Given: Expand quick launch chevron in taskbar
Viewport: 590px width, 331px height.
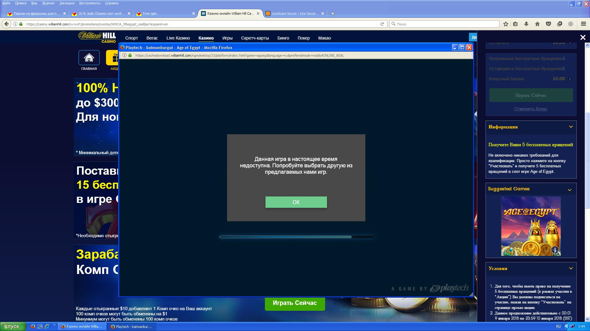Looking at the screenshot, I should 54,325.
